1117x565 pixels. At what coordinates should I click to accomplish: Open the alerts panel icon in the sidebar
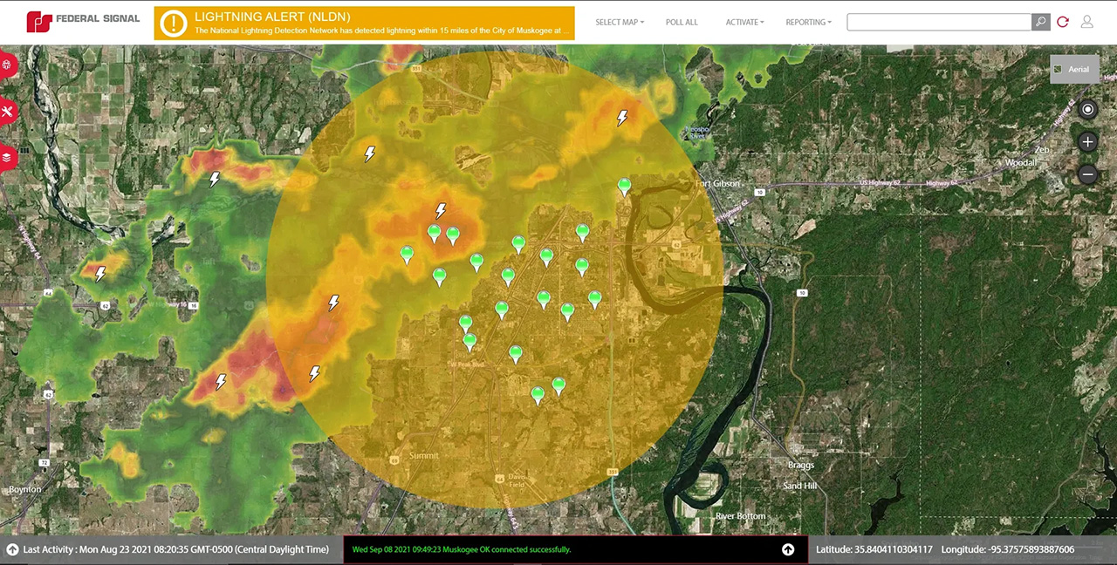click(x=7, y=65)
